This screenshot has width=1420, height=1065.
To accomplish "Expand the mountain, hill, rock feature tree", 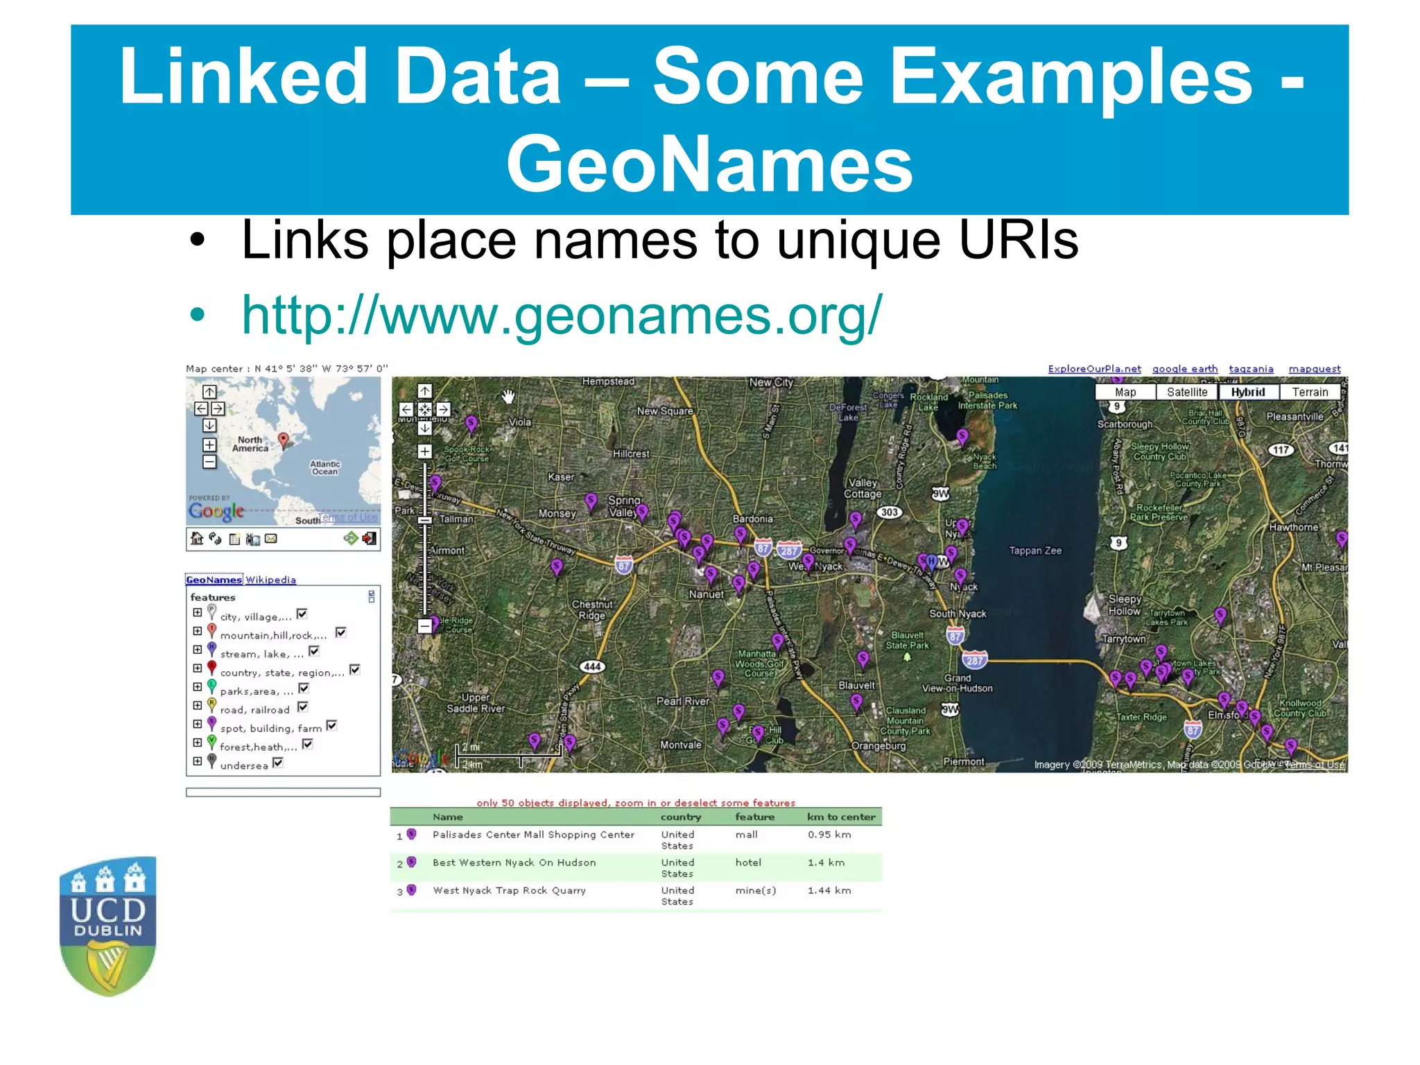I will [x=198, y=632].
